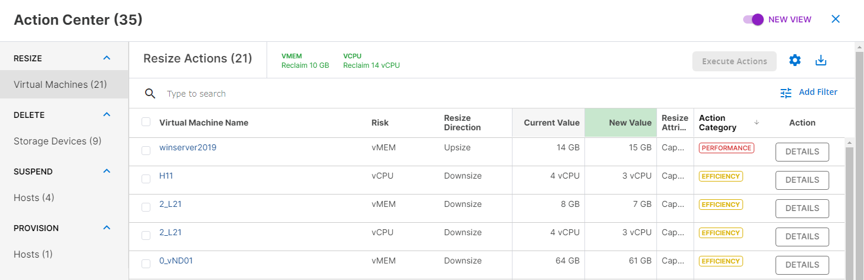The width and height of the screenshot is (864, 280).
Task: Click the Action Category column header
Action: click(718, 123)
